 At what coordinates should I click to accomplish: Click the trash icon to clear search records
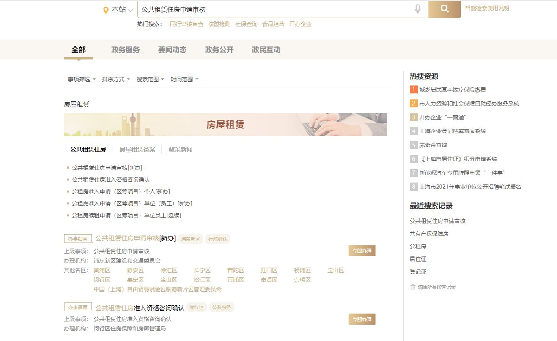(413, 287)
